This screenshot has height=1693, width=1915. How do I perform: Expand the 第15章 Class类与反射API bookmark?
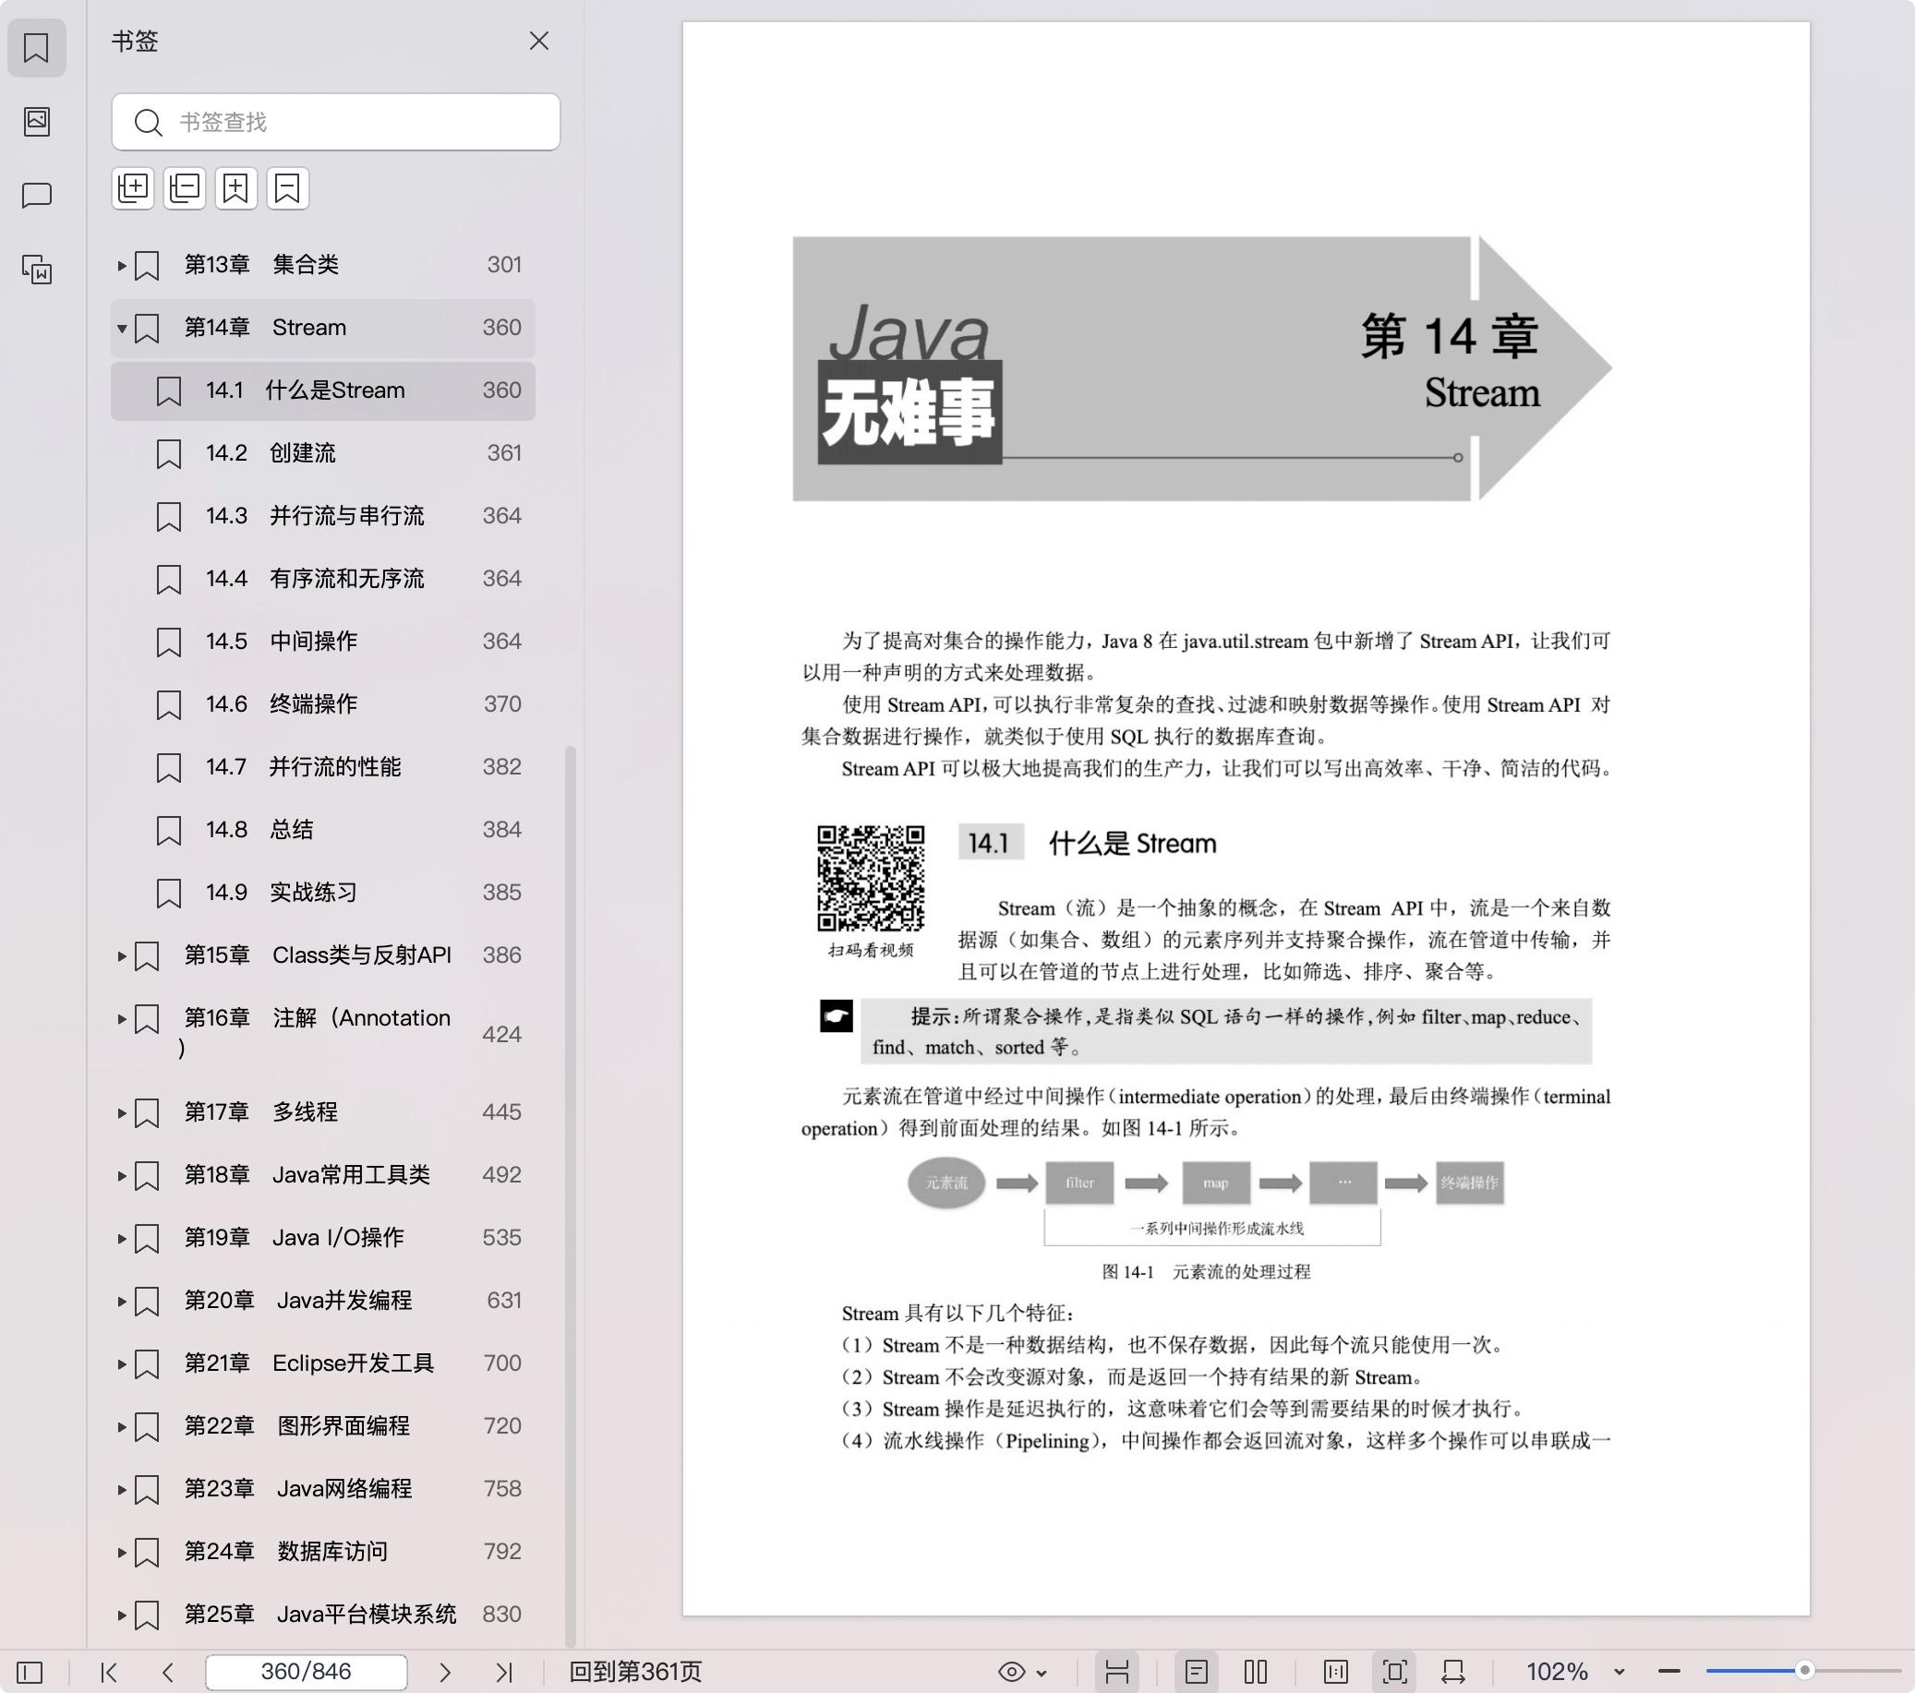(122, 955)
